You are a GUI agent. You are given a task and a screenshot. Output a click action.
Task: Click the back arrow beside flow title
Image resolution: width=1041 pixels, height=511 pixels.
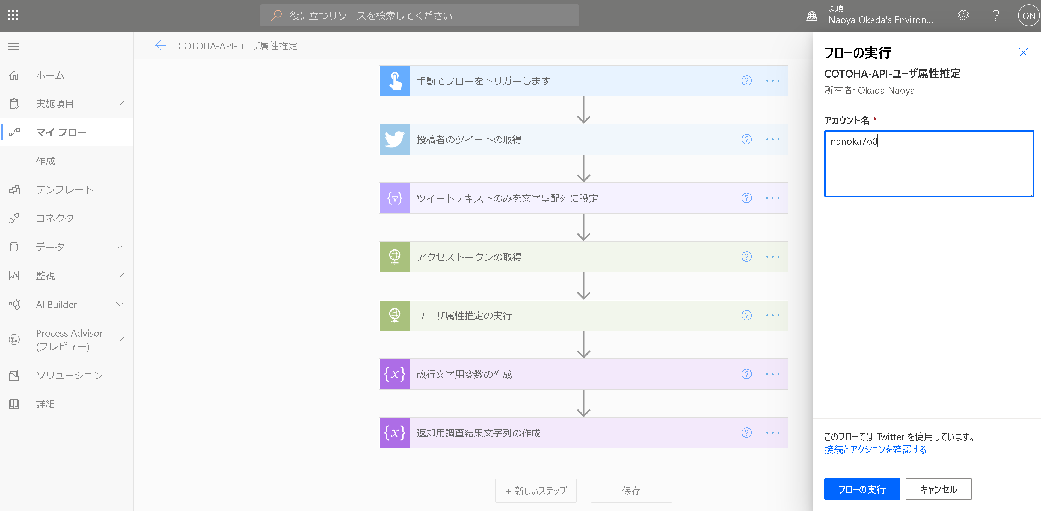pyautogui.click(x=161, y=46)
